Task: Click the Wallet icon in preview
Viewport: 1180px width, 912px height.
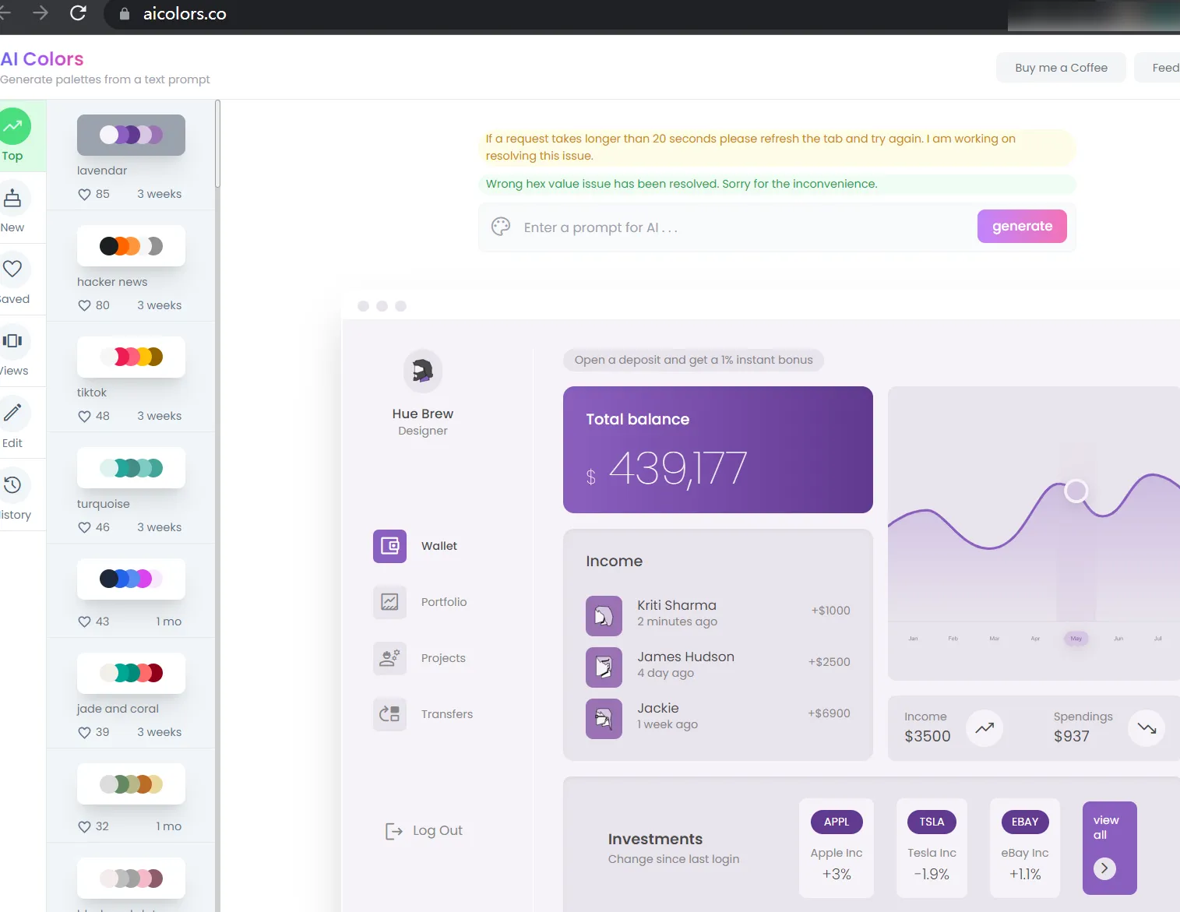Action: 389,546
